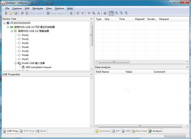Switch to the Stack tab
The width and height of the screenshot is (191, 139).
coord(41,131)
